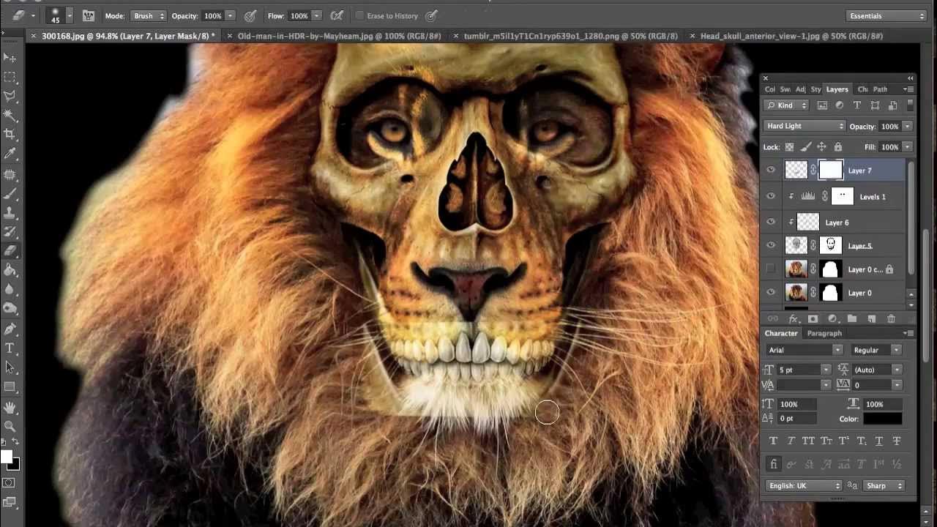Switch to the Swatches panel tab

(x=785, y=89)
